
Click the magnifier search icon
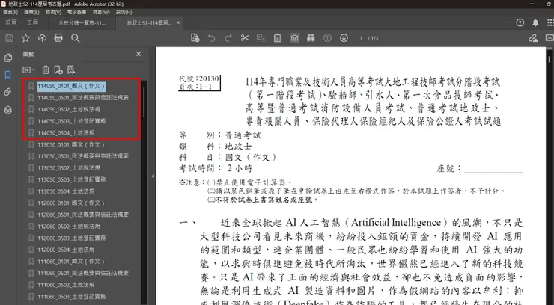75,38
